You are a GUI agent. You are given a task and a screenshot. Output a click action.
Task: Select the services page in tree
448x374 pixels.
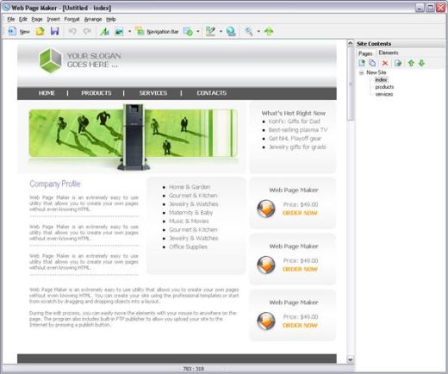tap(384, 94)
